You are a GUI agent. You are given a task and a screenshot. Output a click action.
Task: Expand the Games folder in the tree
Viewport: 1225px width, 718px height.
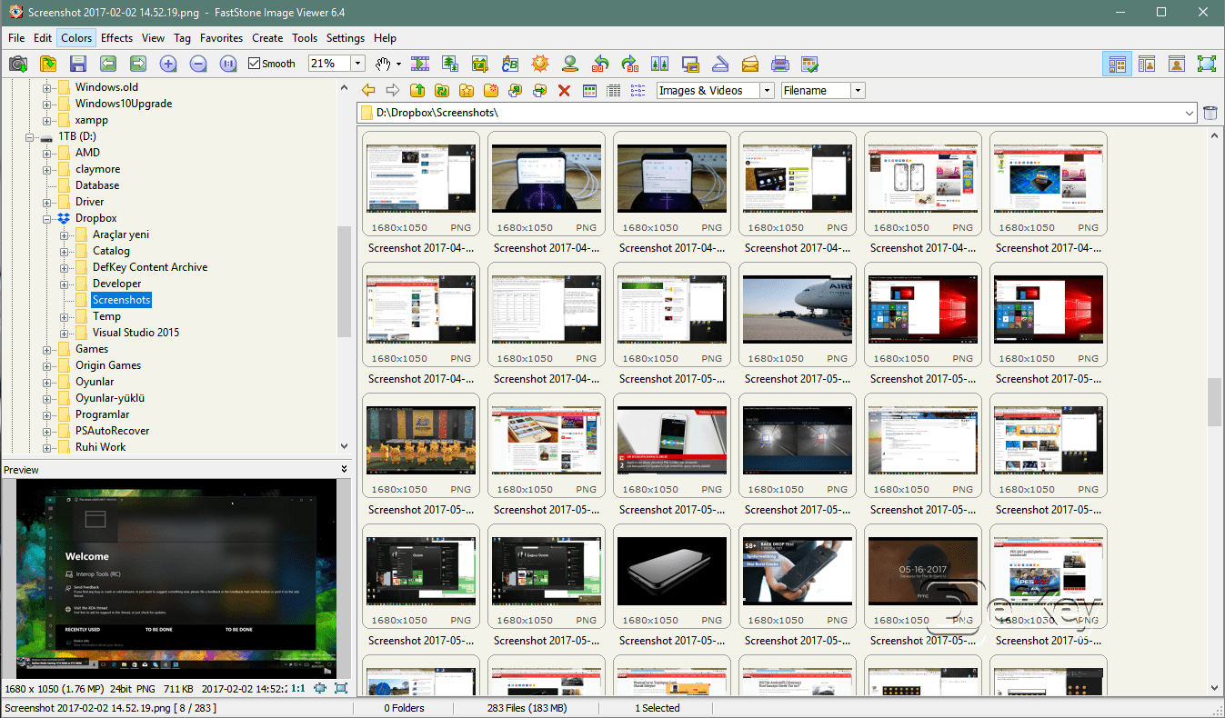[x=47, y=348]
